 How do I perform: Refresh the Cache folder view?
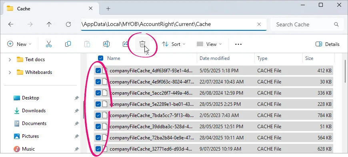(x=68, y=24)
